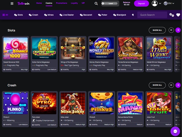Click the Level progress bar
Image resolution: width=182 pixels, height=137 pixels.
tap(111, 3)
